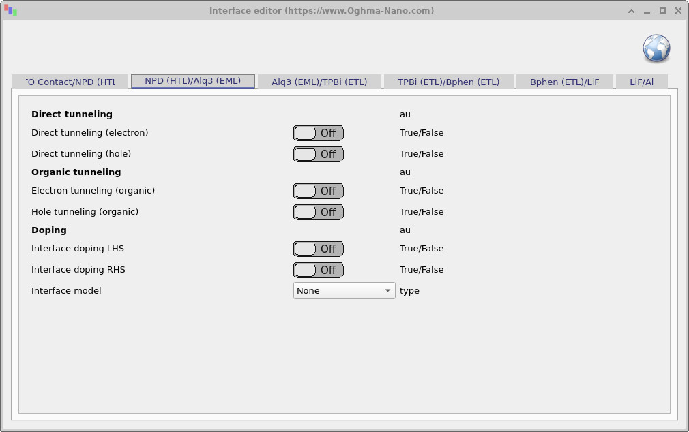This screenshot has width=689, height=432.
Task: Open the LiF/Al interface tab
Action: pos(641,81)
